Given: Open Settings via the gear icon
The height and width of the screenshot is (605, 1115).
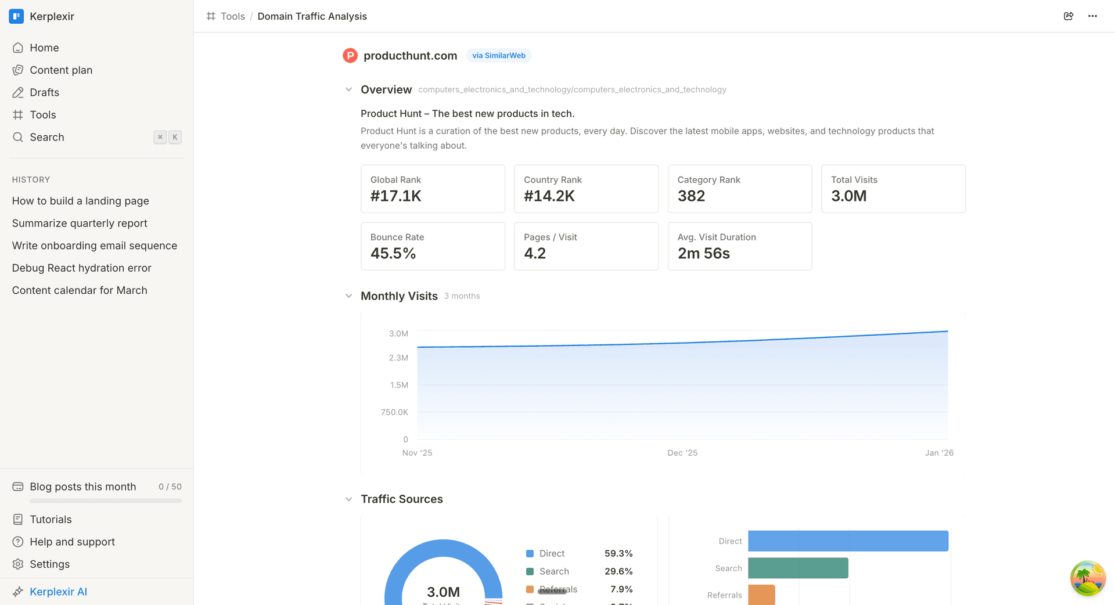Looking at the screenshot, I should pyautogui.click(x=18, y=564).
